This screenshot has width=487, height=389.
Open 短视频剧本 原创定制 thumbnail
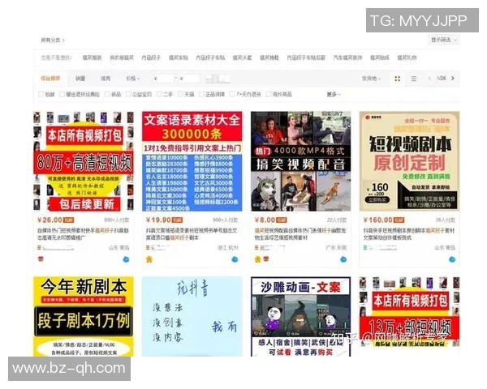409,161
